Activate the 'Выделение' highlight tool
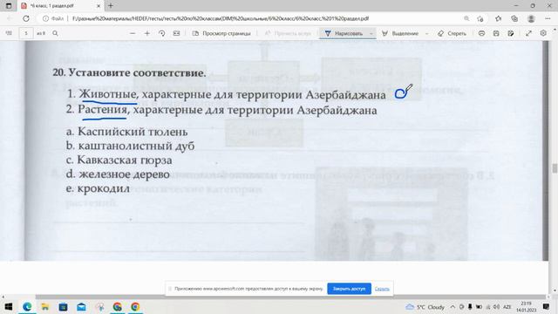 (x=400, y=33)
